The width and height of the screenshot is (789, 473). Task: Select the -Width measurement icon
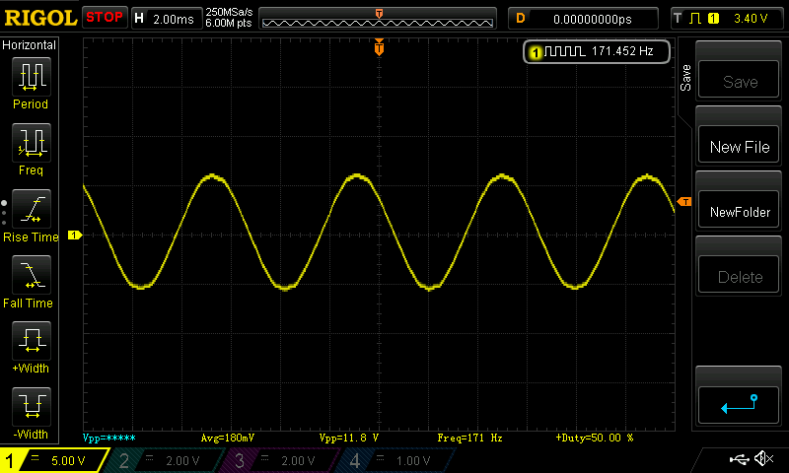point(31,406)
